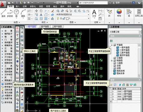Select the 直线 line drawing tool

click(3, 13)
